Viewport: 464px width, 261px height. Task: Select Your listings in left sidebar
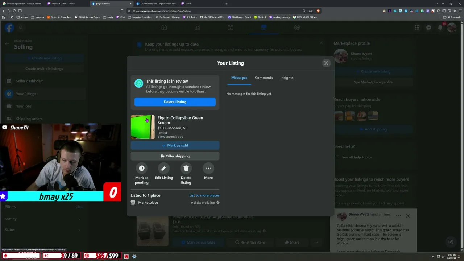tap(44, 94)
